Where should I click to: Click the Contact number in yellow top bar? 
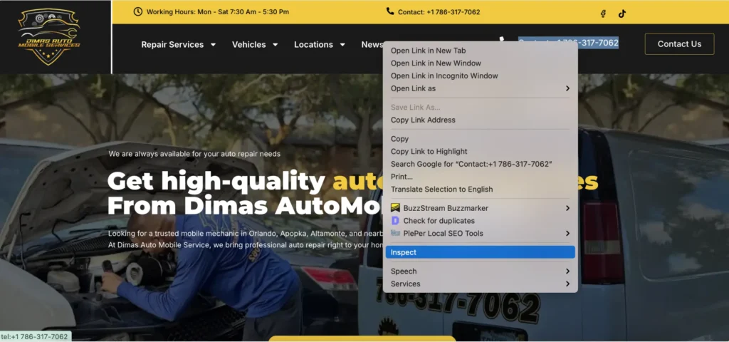(x=439, y=12)
